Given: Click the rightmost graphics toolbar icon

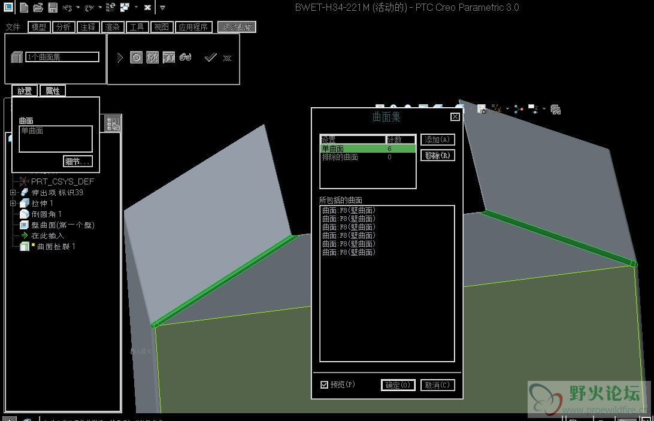Looking at the screenshot, I should pos(555,110).
